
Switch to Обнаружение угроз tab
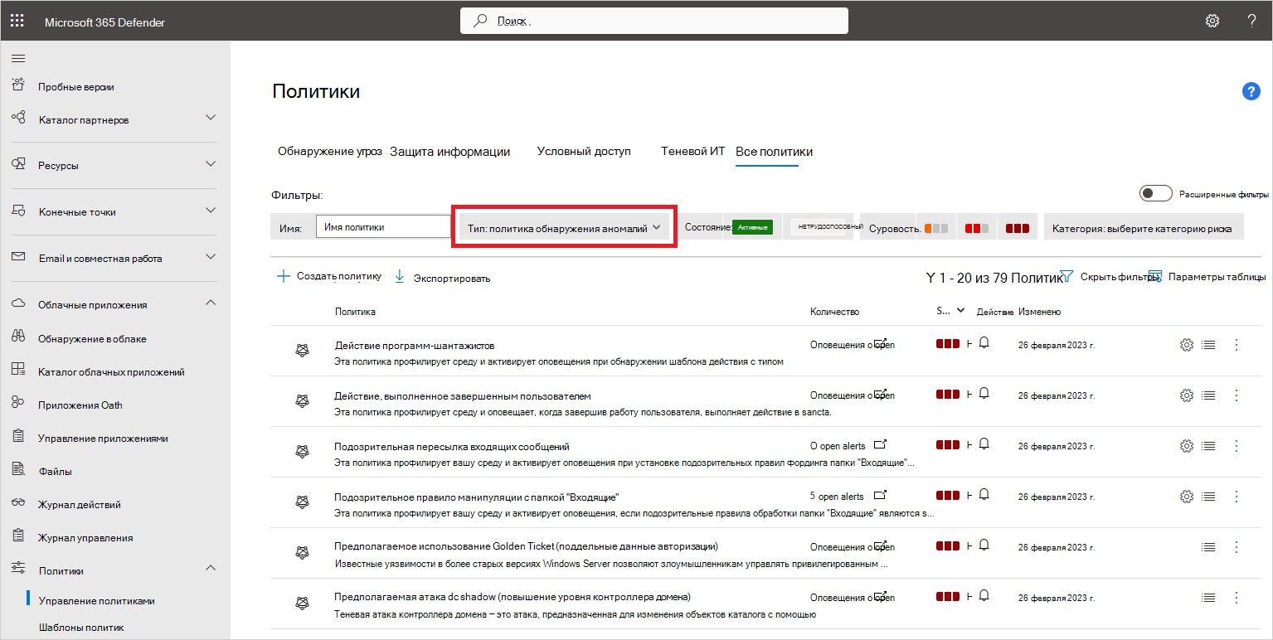[330, 152]
